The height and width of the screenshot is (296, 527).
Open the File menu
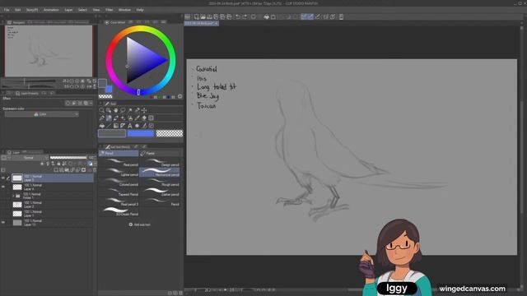click(7, 10)
